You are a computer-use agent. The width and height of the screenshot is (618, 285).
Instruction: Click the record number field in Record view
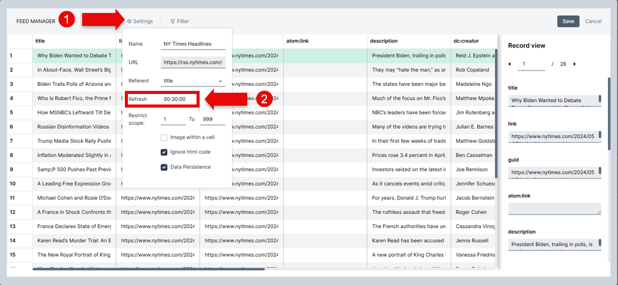[531, 64]
